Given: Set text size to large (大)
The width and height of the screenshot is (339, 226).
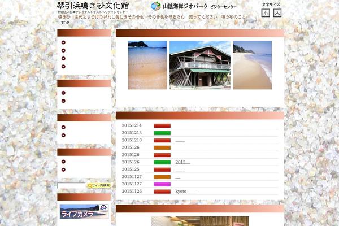Looking at the screenshot, I should 277,13.
